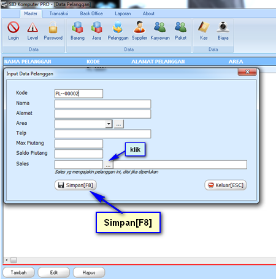Open the Password padlock icon
Screen dimensions: 276x279
pyautogui.click(x=53, y=27)
